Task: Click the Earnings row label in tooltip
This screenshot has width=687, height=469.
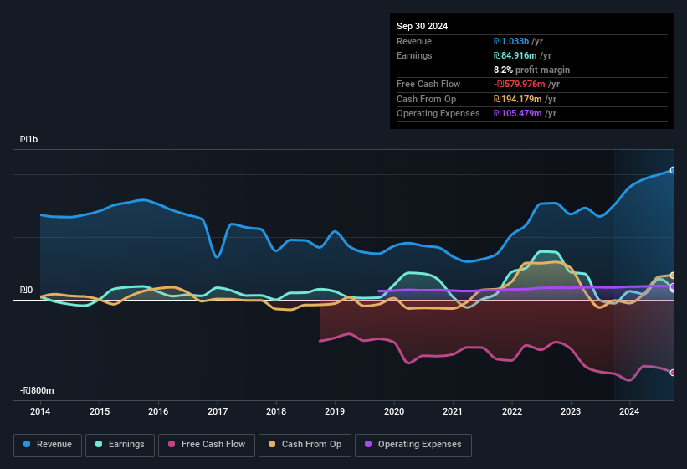Action: 414,55
